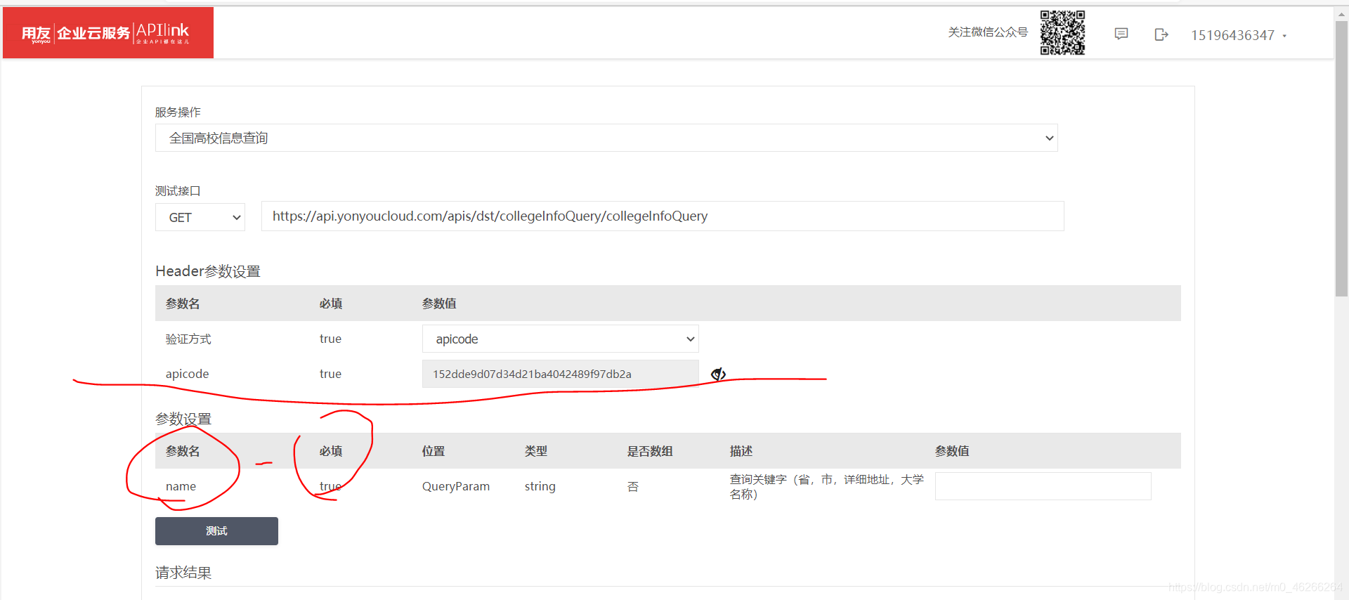
Task: Click the page vertical scrollbar
Action: [x=1341, y=158]
